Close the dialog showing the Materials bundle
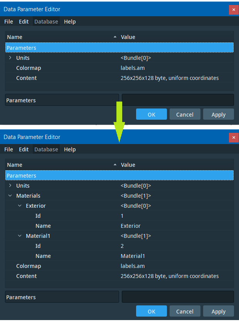This screenshot has width=239, height=322. tap(234, 137)
